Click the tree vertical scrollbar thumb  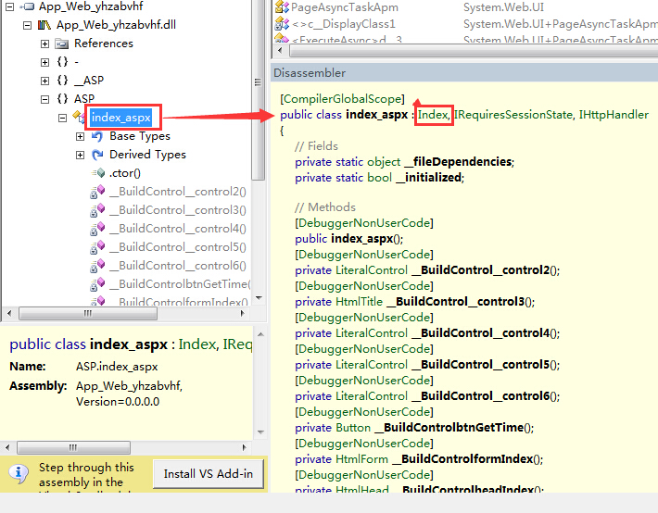pos(259,89)
